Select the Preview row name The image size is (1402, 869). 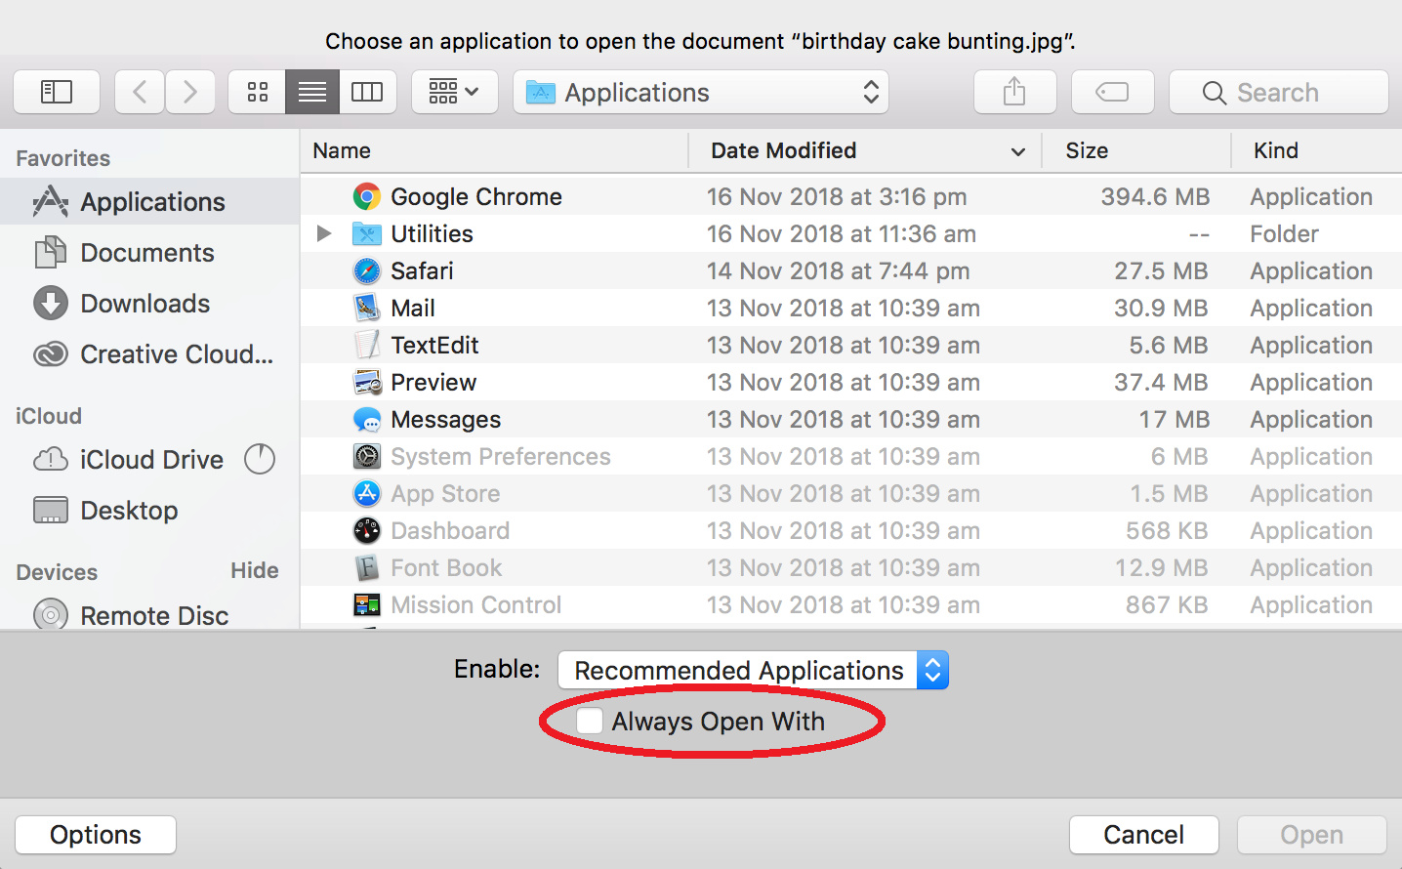(433, 383)
